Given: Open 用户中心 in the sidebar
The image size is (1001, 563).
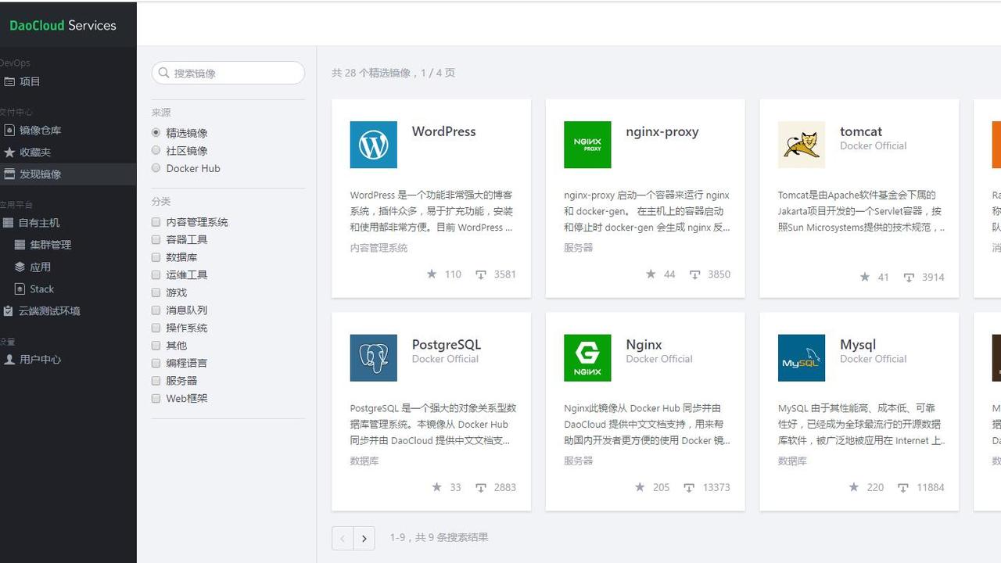Looking at the screenshot, I should (x=41, y=359).
